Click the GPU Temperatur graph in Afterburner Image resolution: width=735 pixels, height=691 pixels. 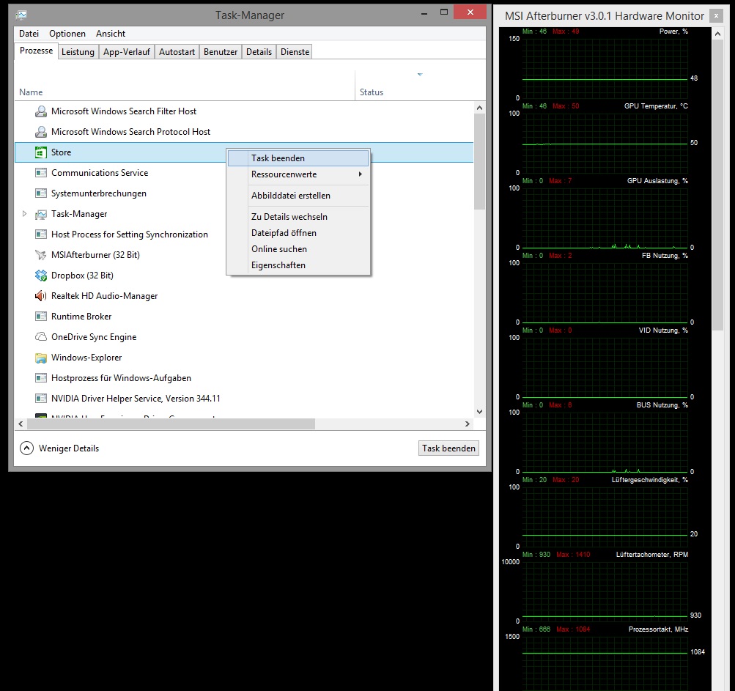tap(605, 144)
